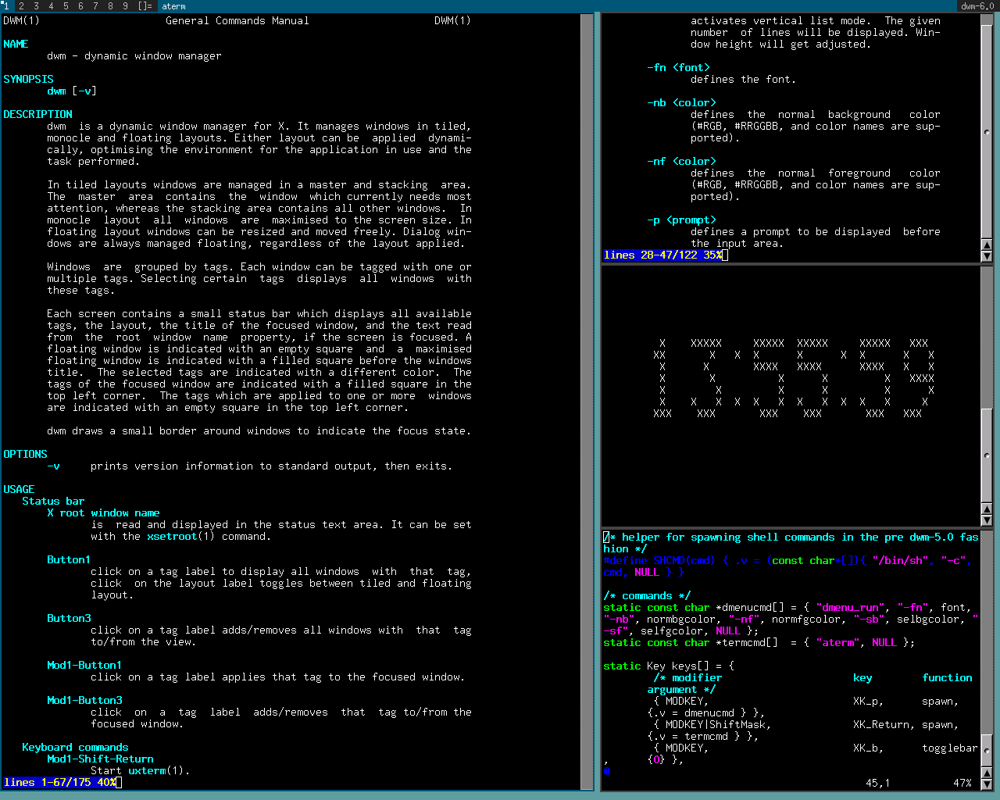Viewport: 1000px width, 800px height.
Task: Click the '-nf <color>' option
Action: [681, 162]
